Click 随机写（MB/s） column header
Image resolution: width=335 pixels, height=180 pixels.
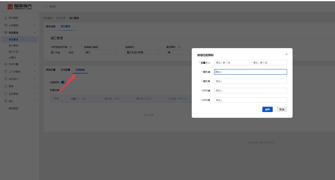pos(144,99)
